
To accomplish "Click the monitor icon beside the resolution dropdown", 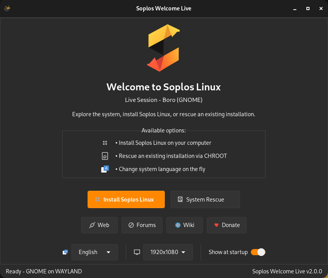I will click(x=137, y=252).
